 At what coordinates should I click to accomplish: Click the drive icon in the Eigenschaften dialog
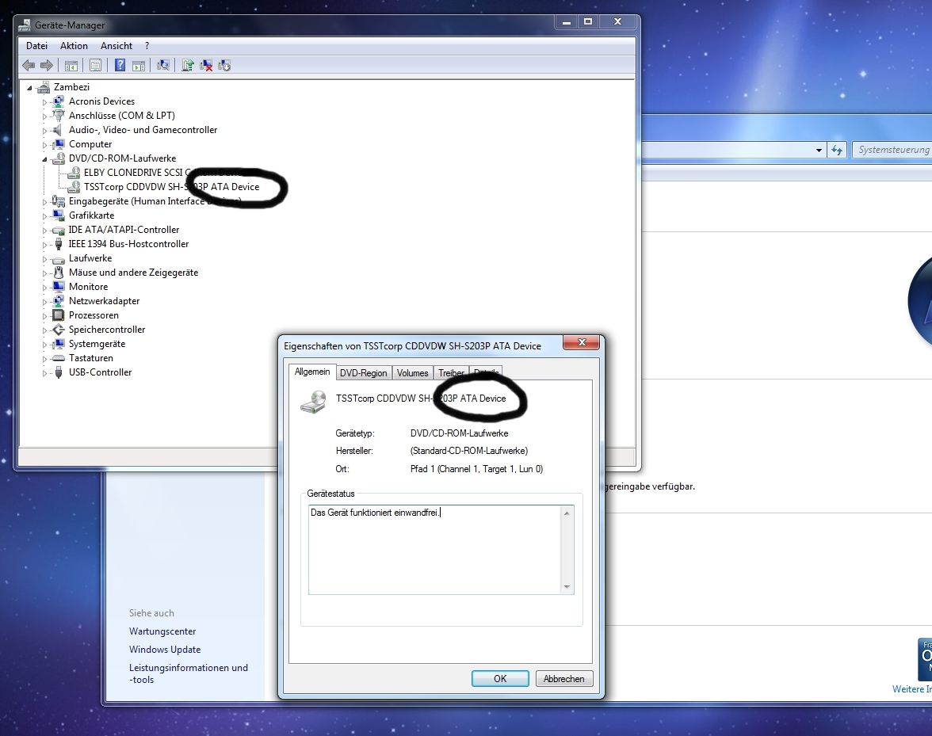point(313,402)
